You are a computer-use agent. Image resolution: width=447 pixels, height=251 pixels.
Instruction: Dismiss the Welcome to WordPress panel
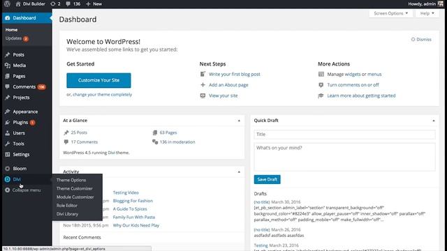click(x=421, y=39)
